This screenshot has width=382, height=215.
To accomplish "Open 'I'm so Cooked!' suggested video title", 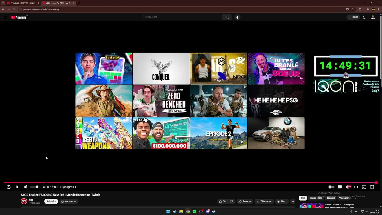I will coord(340,206).
